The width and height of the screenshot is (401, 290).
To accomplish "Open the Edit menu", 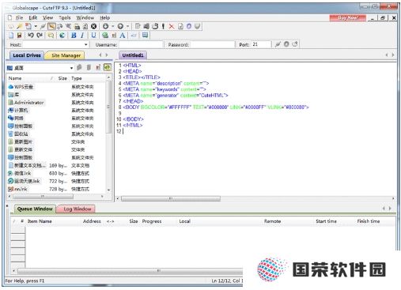I will pyautogui.click(x=33, y=17).
